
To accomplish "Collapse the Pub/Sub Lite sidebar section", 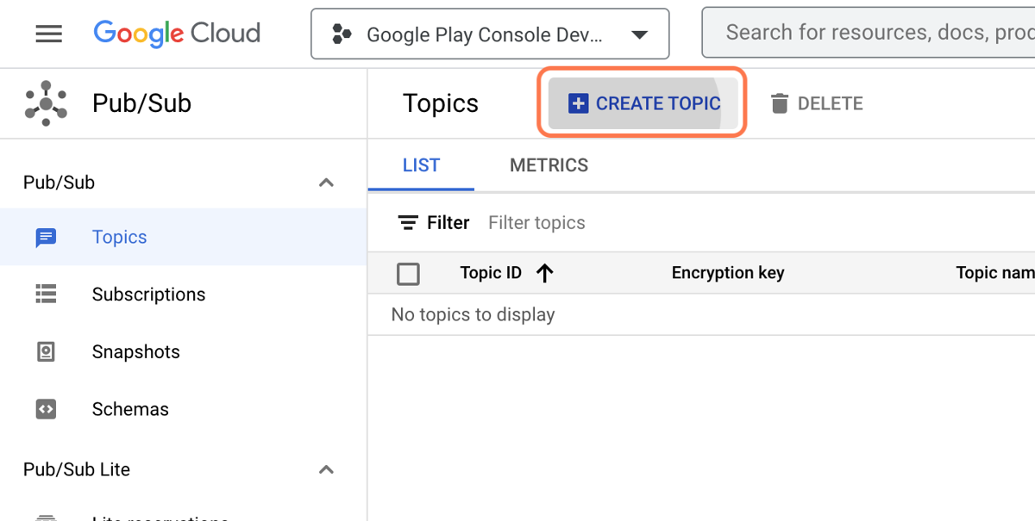I will click(x=326, y=469).
